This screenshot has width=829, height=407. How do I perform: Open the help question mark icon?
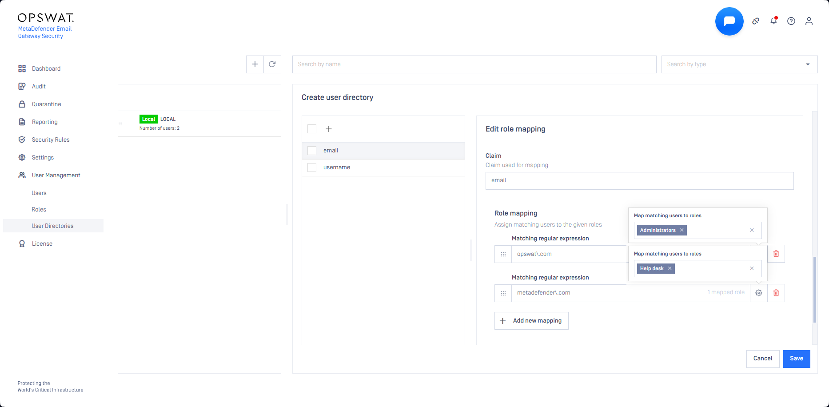tap(791, 21)
